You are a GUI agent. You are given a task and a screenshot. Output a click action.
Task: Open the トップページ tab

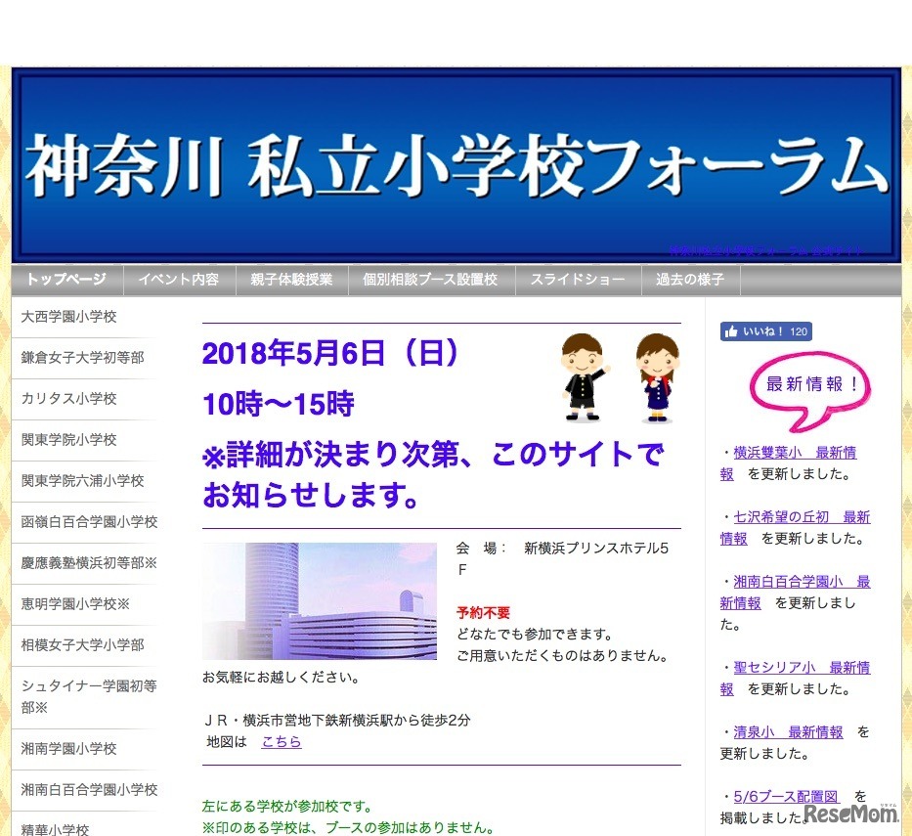click(x=65, y=279)
